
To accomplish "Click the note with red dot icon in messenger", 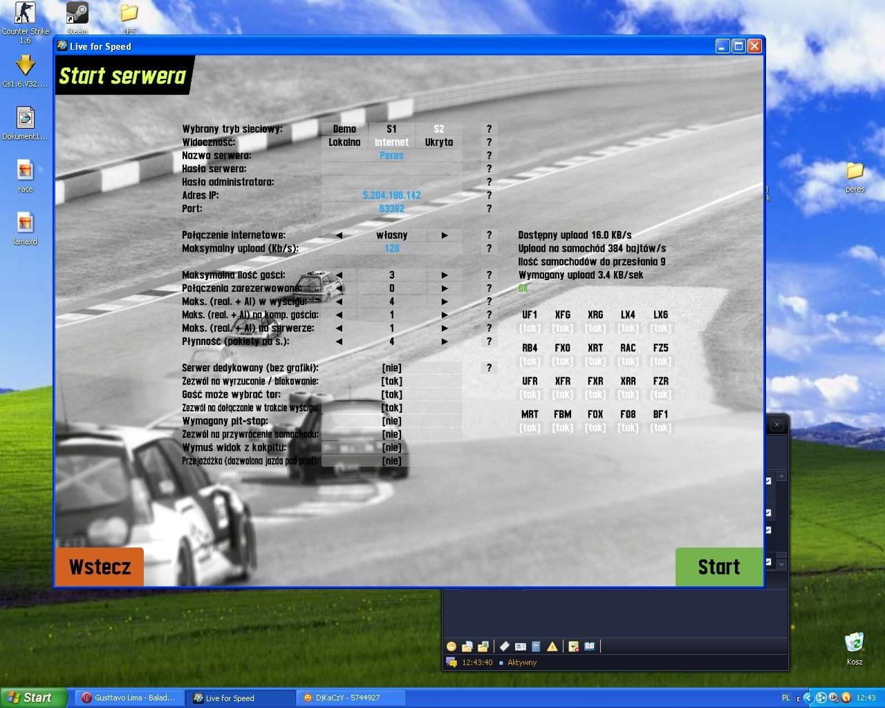I will click(x=573, y=646).
